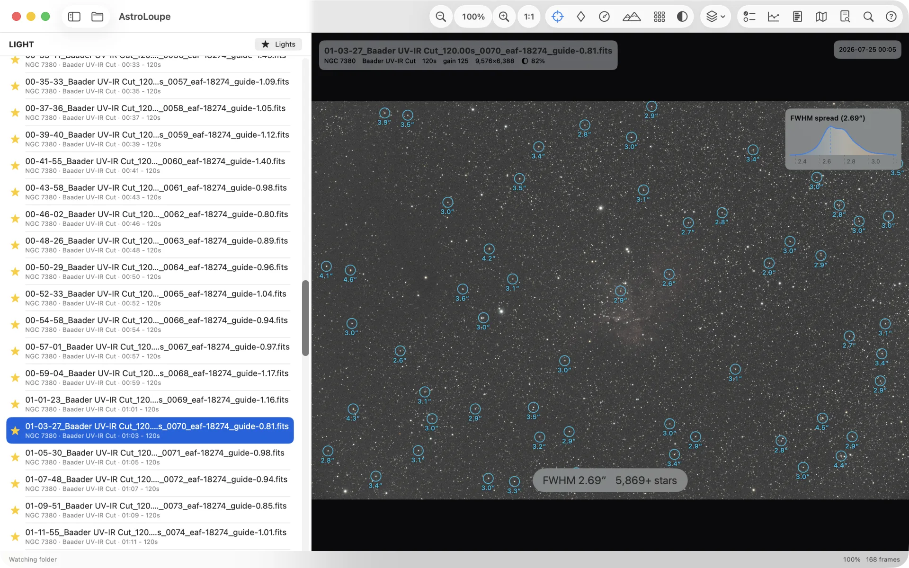Select frame 0065 guide-1.04.fits
This screenshot has height=568, width=909.
(x=150, y=298)
